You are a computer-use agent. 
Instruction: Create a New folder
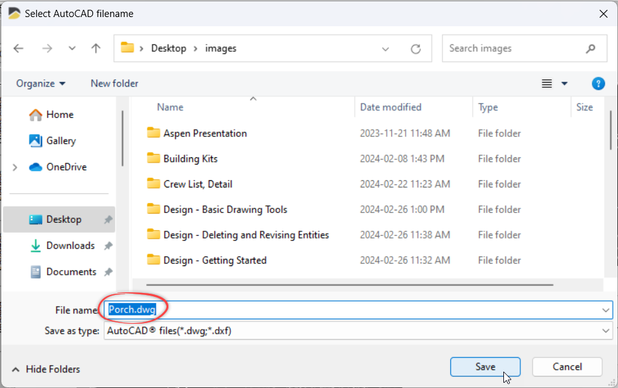[114, 83]
